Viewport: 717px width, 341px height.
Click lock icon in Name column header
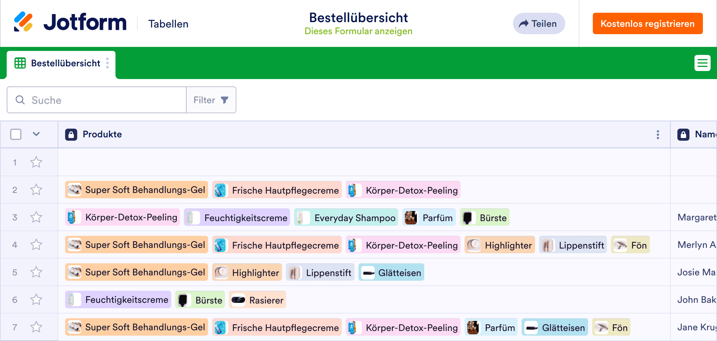[683, 135]
